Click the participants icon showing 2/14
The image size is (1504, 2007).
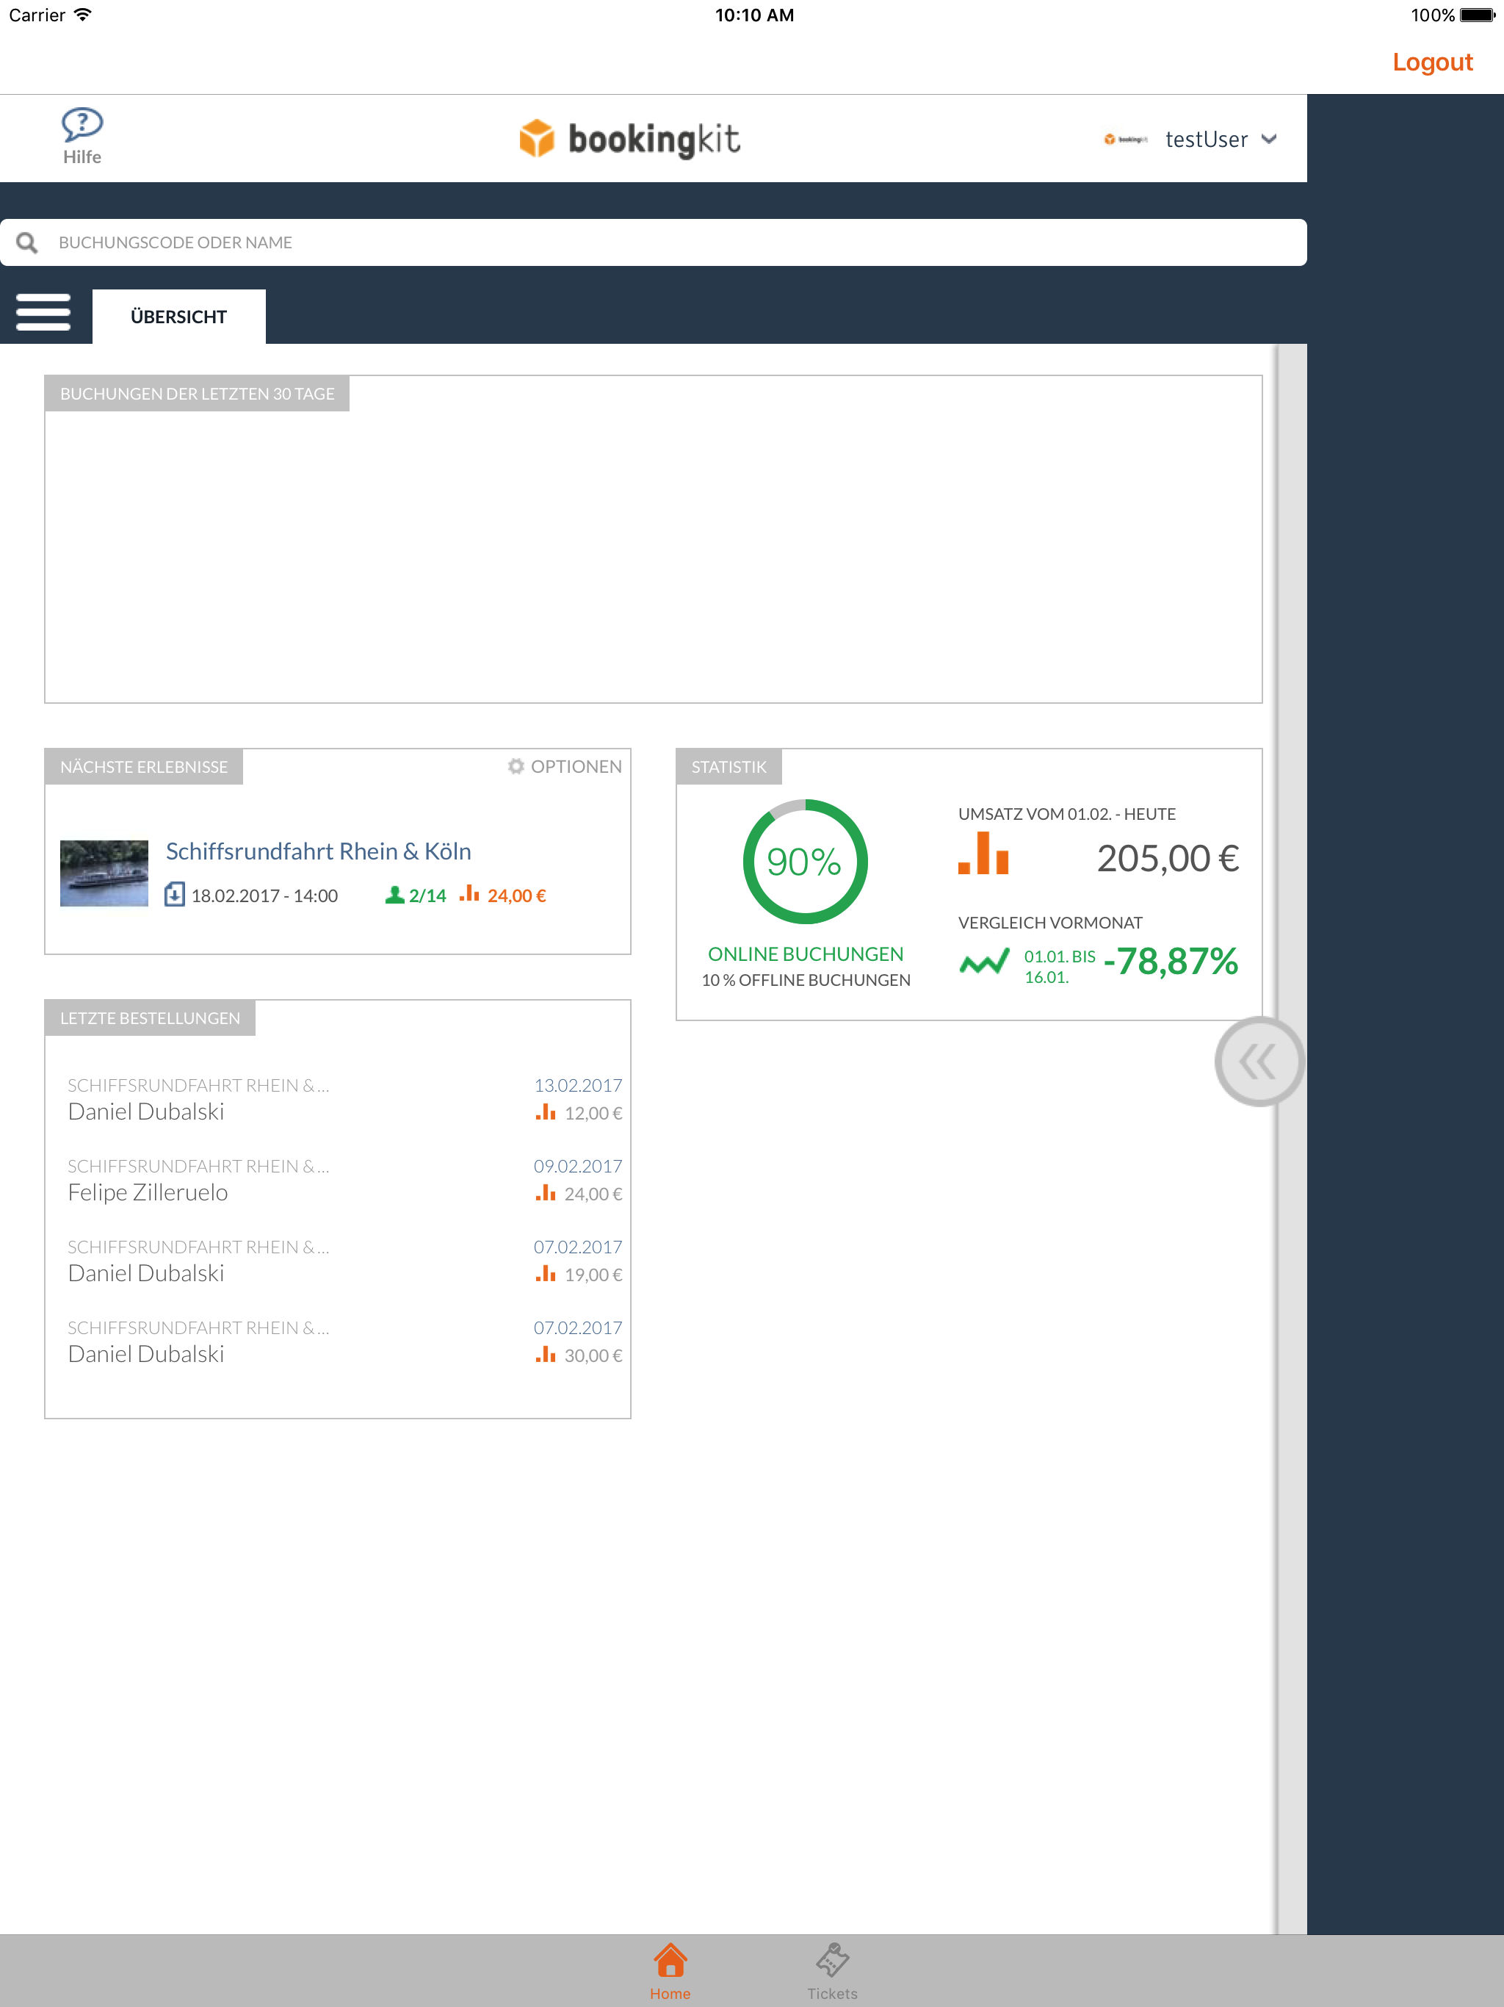pos(394,895)
